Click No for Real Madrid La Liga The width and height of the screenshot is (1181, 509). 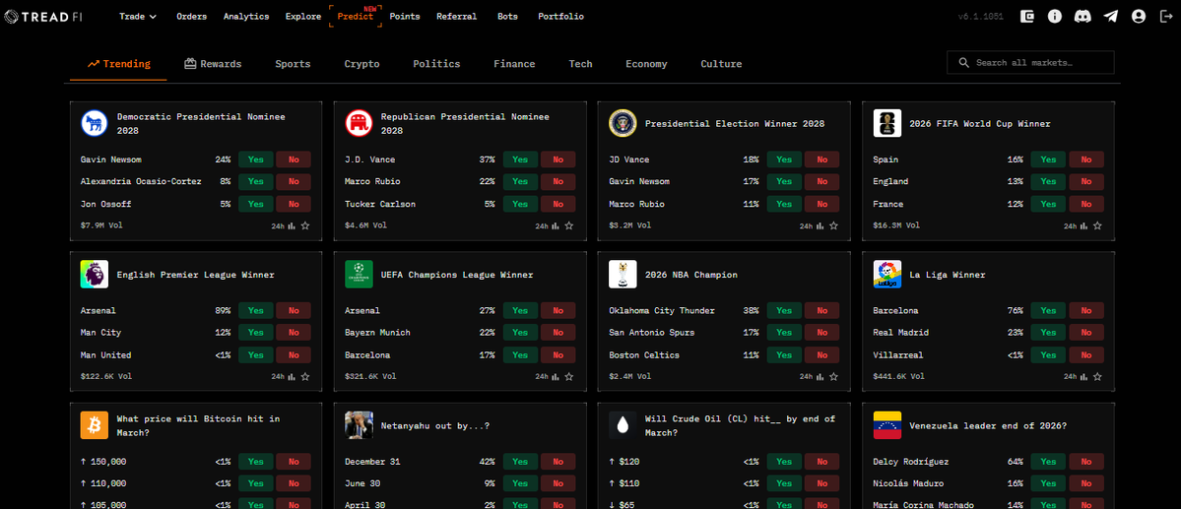click(1086, 332)
